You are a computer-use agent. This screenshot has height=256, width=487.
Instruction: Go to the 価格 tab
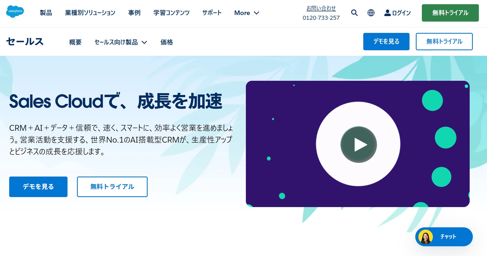pos(167,42)
